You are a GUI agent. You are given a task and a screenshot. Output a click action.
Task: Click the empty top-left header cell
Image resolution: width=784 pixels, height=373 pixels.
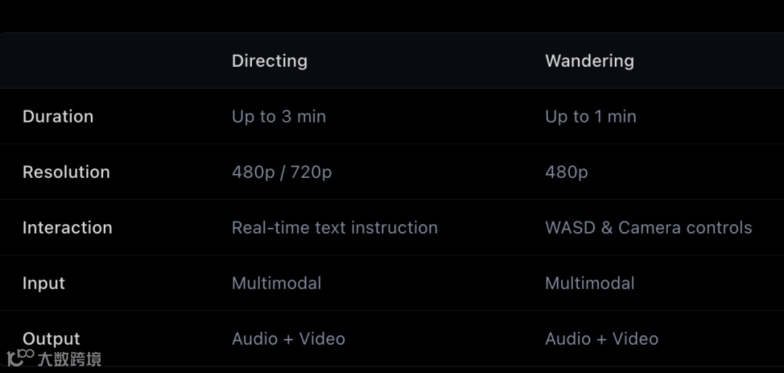coord(109,61)
